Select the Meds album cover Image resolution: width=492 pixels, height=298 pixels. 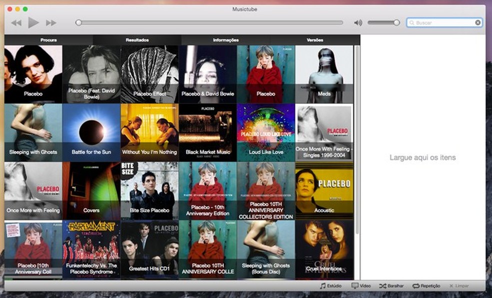[324, 74]
